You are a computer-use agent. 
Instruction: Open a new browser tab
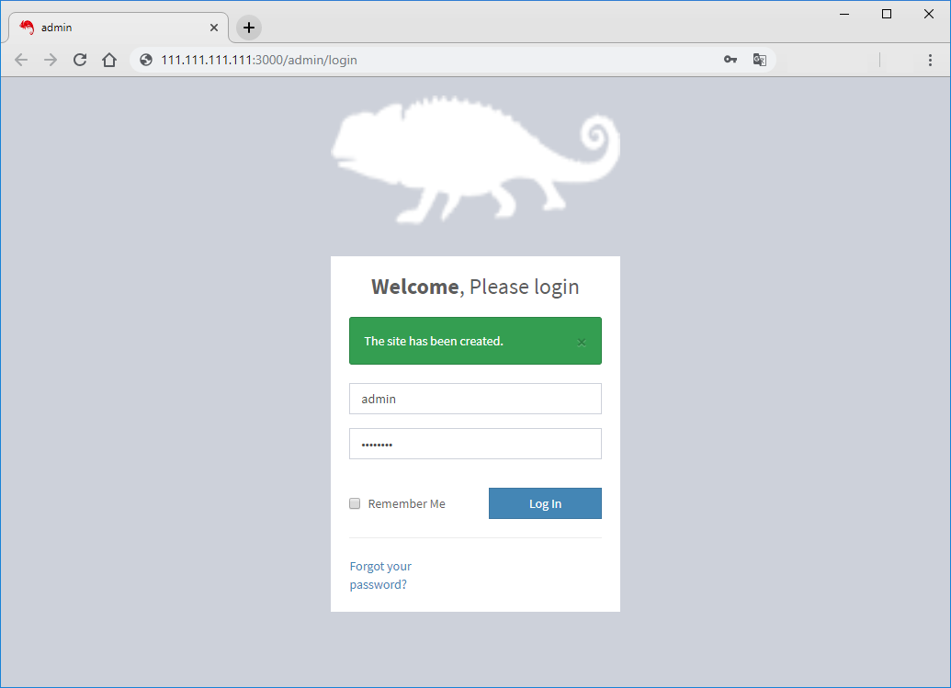pyautogui.click(x=247, y=27)
